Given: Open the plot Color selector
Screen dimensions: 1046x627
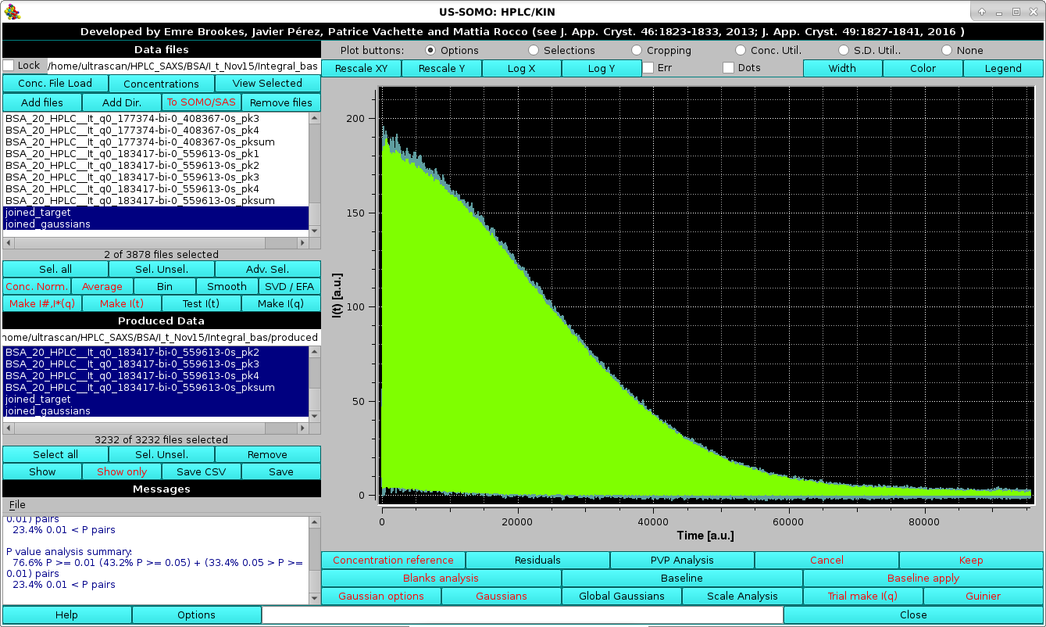Looking at the screenshot, I should [922, 68].
